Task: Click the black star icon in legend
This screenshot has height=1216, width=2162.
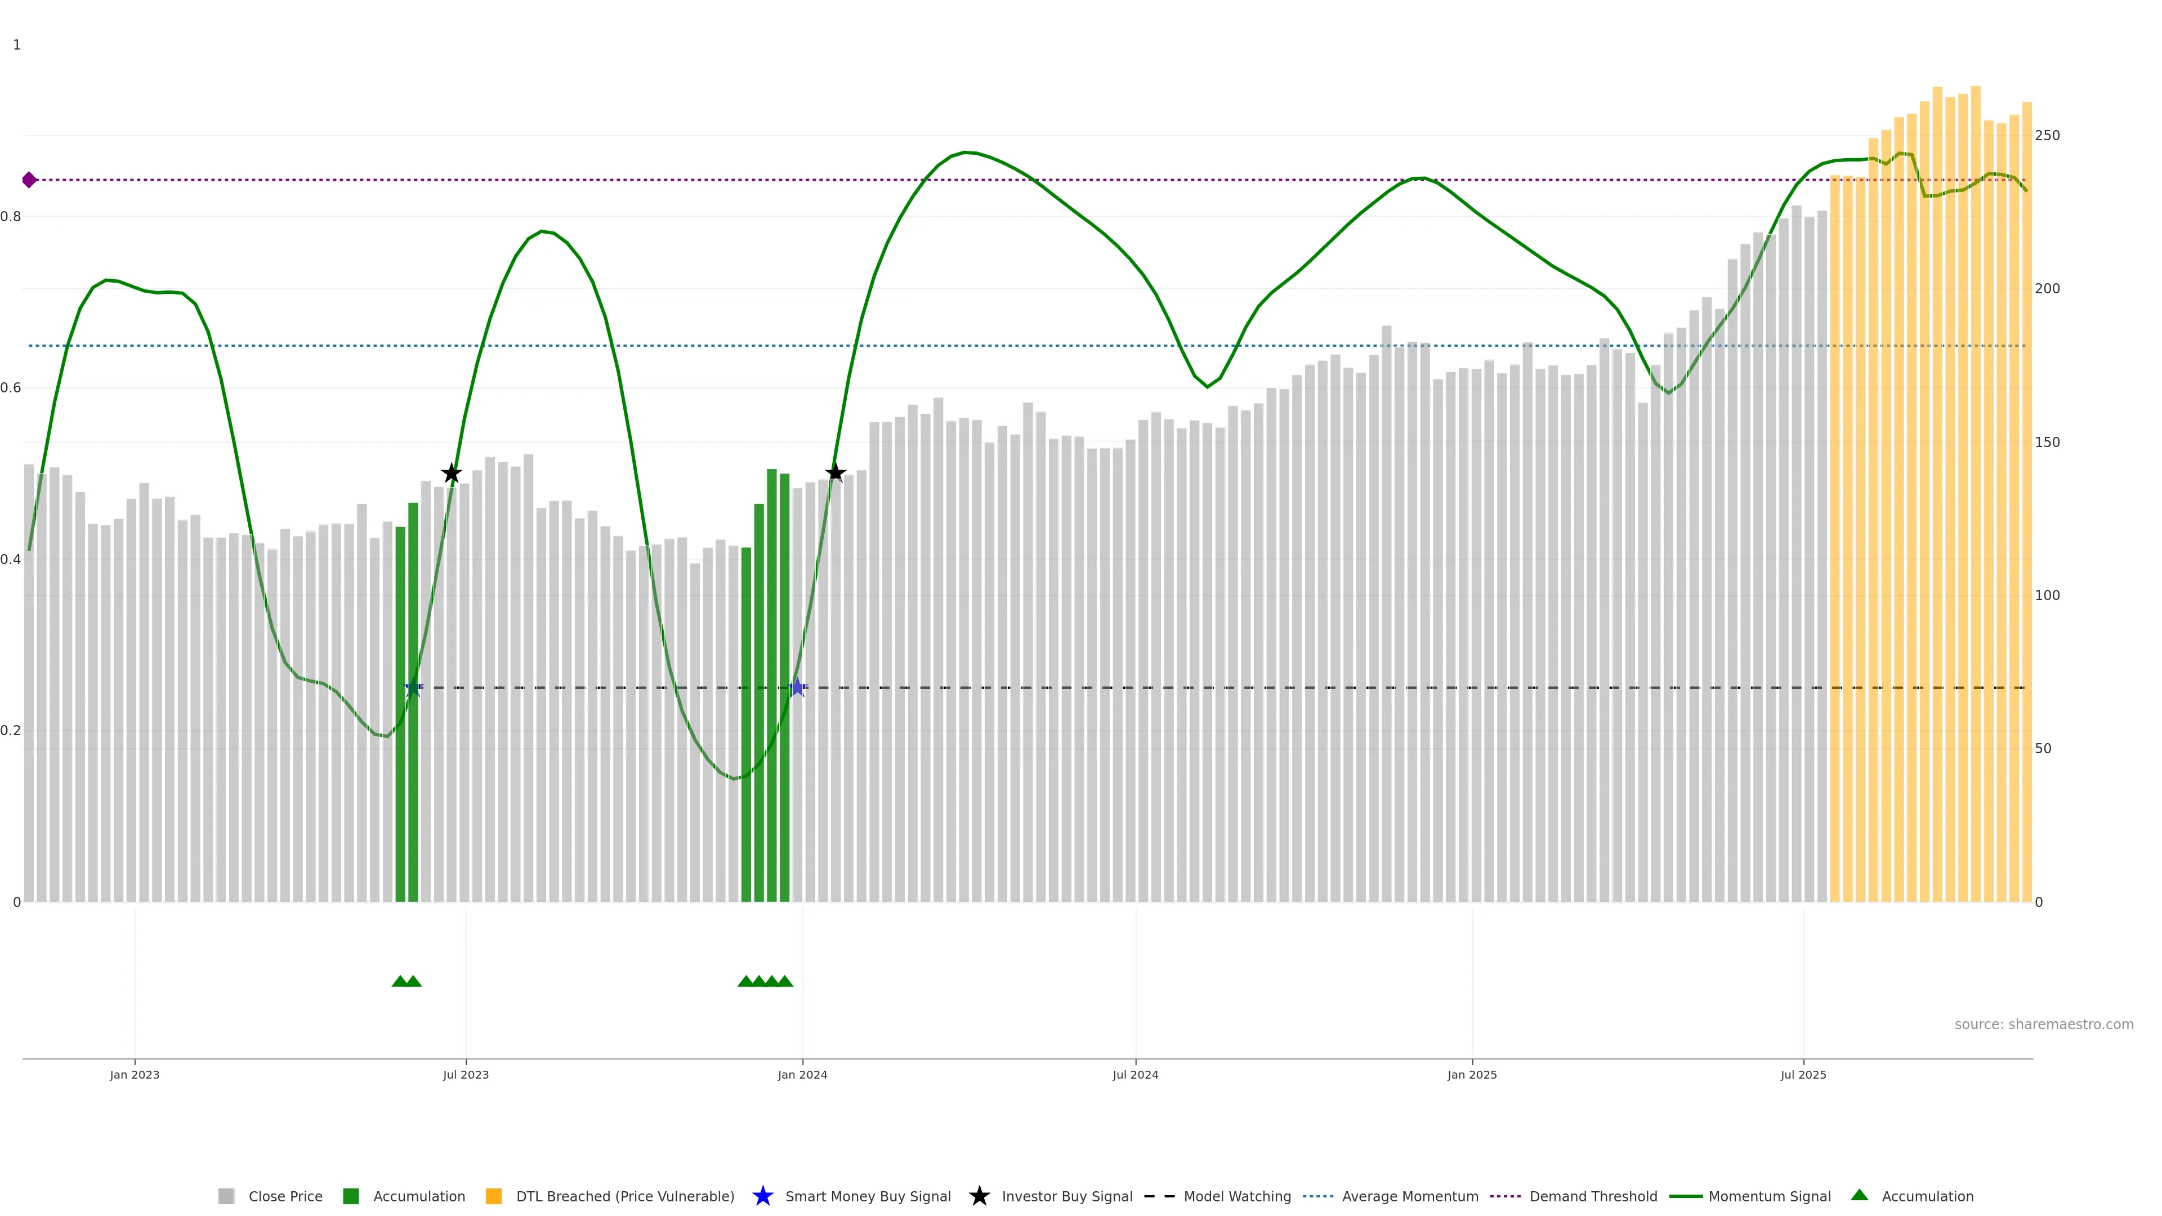Action: coord(979,1196)
